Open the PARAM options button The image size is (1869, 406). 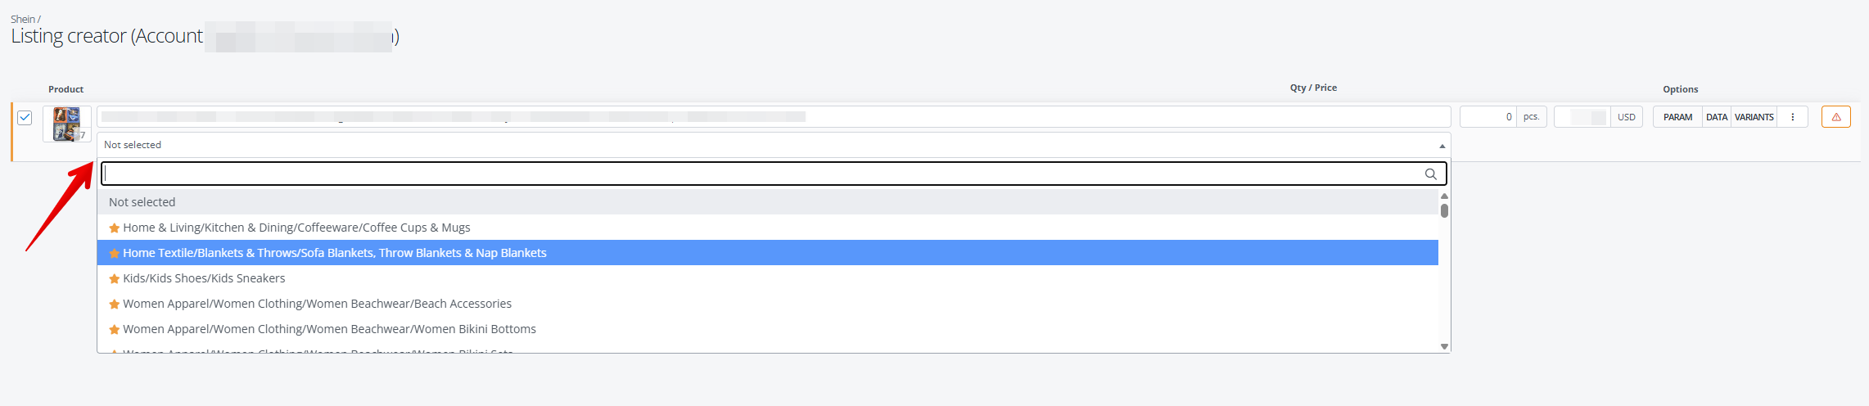[1677, 117]
